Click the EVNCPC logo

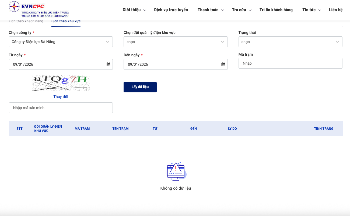coord(38,10)
